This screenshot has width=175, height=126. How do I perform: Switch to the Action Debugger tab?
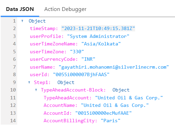[x=65, y=9]
